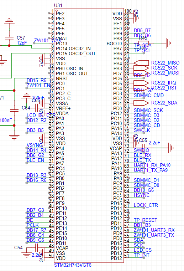184x271 pixels.
Task: Select the ZW101_WAK net label
Action: [48, 40]
